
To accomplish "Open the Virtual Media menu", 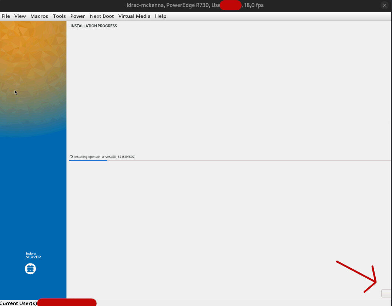I will click(x=134, y=16).
